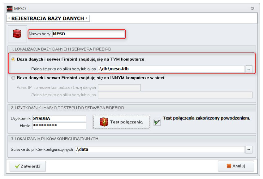
Task: Click the IP address or computer name field
Action: point(119,88)
